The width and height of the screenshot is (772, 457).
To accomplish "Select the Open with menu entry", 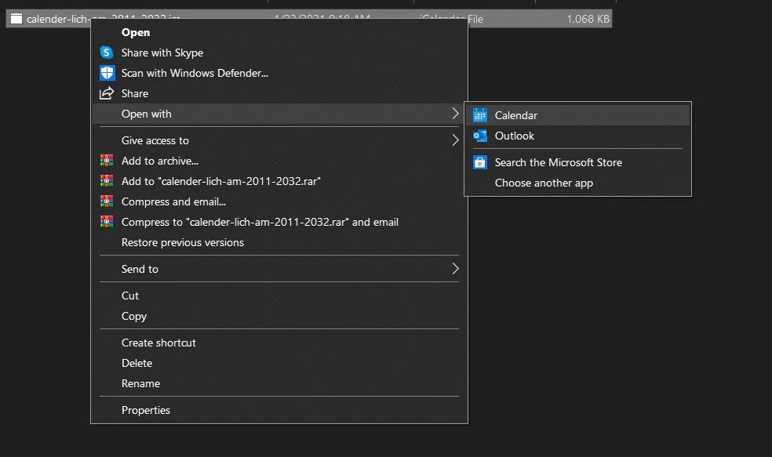I will (279, 114).
